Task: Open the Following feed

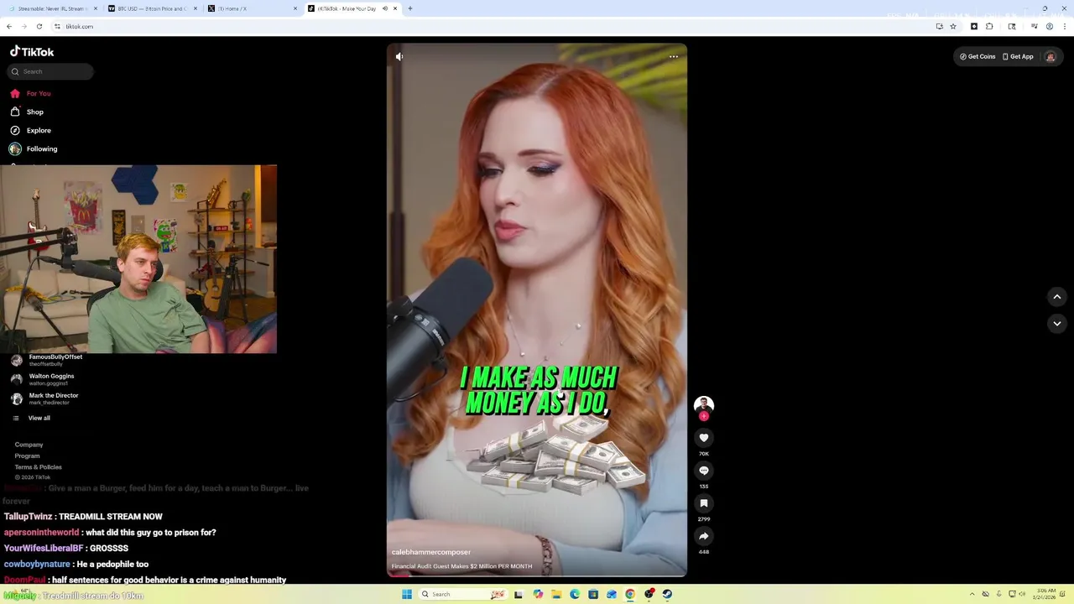Action: 34,148
